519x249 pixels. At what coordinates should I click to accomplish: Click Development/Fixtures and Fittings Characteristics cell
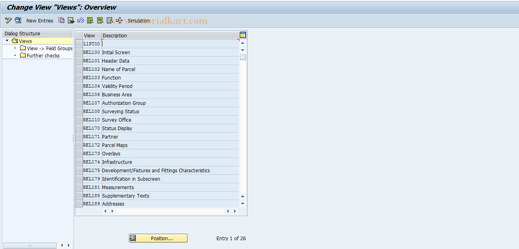coord(170,170)
